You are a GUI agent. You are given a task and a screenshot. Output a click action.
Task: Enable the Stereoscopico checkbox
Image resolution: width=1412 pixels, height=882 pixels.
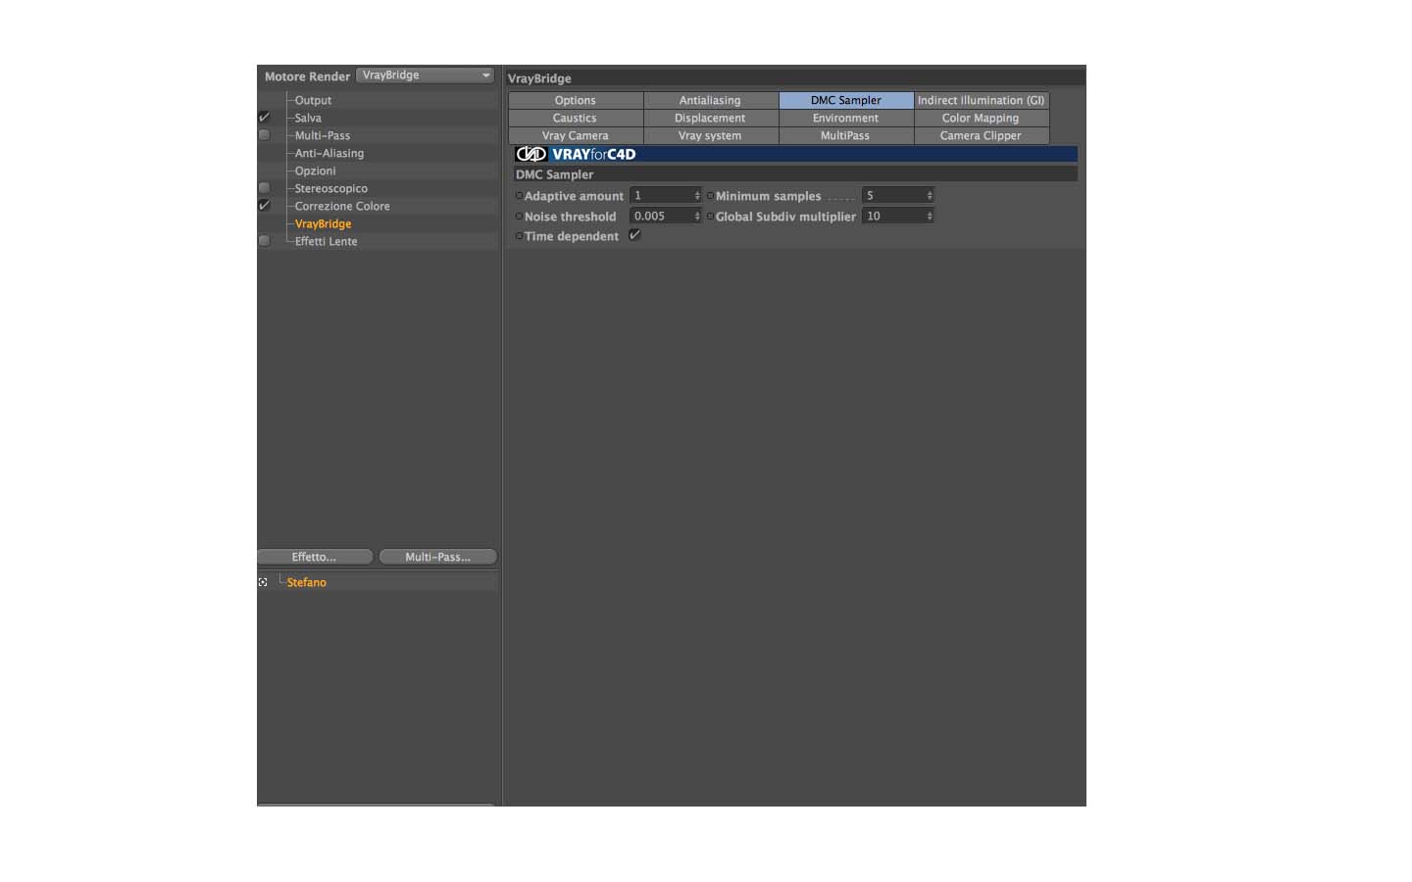tap(264, 188)
